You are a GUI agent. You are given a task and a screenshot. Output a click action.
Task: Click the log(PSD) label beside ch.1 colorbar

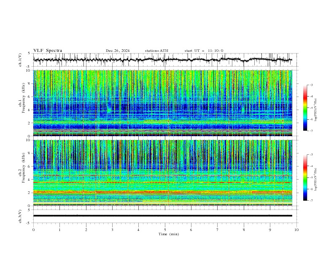coord(316,110)
